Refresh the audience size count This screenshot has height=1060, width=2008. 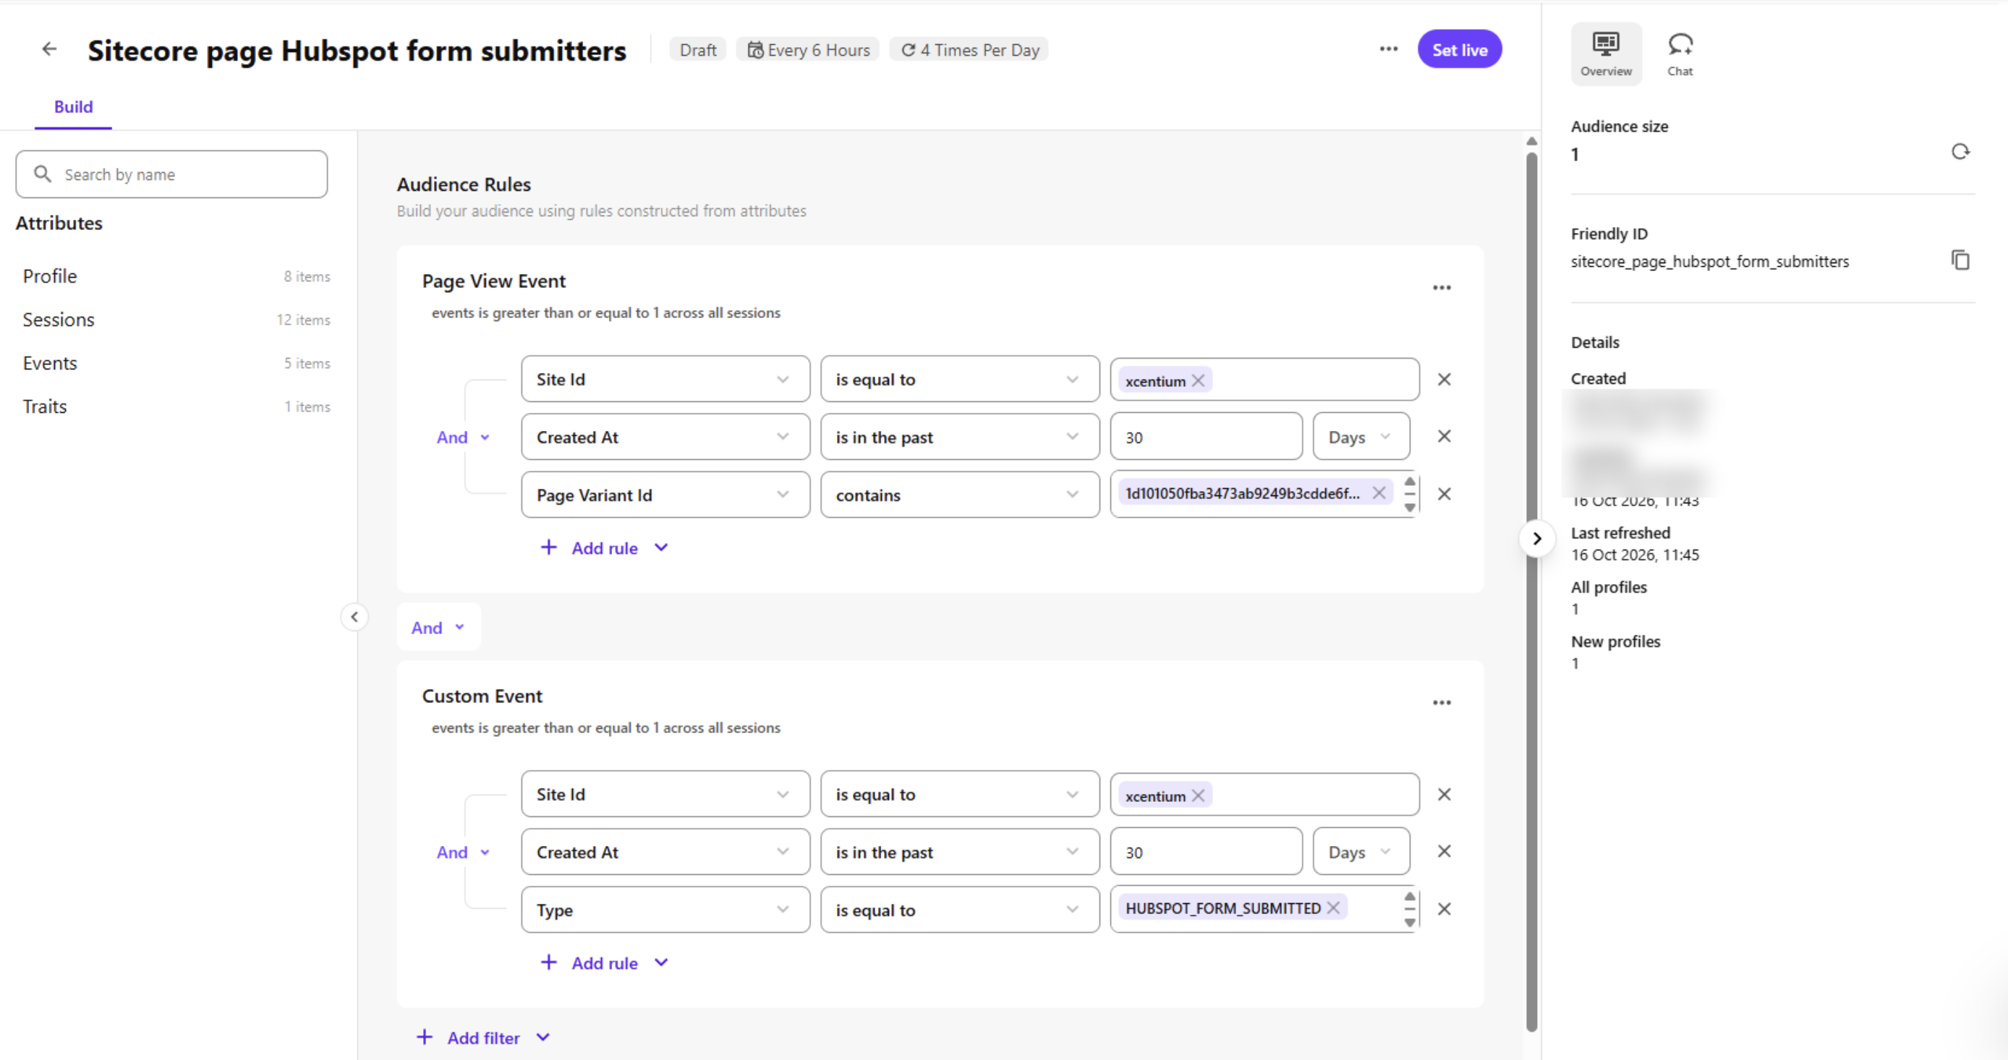coord(1960,151)
